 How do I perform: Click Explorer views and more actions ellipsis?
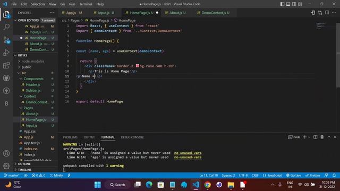pyautogui.click(x=52, y=13)
